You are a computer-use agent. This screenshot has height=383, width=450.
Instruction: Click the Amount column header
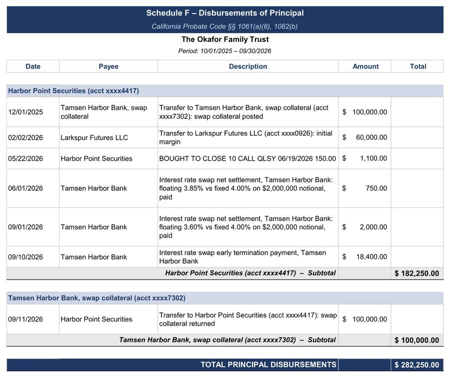pyautogui.click(x=365, y=66)
